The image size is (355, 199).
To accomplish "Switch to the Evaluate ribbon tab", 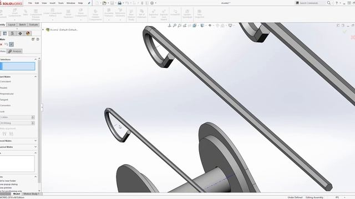I will 33,24.
